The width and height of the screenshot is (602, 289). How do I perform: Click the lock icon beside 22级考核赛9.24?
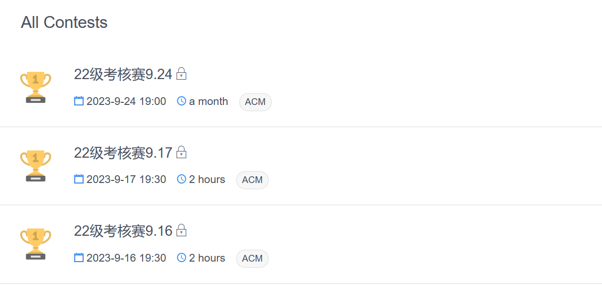(x=181, y=74)
